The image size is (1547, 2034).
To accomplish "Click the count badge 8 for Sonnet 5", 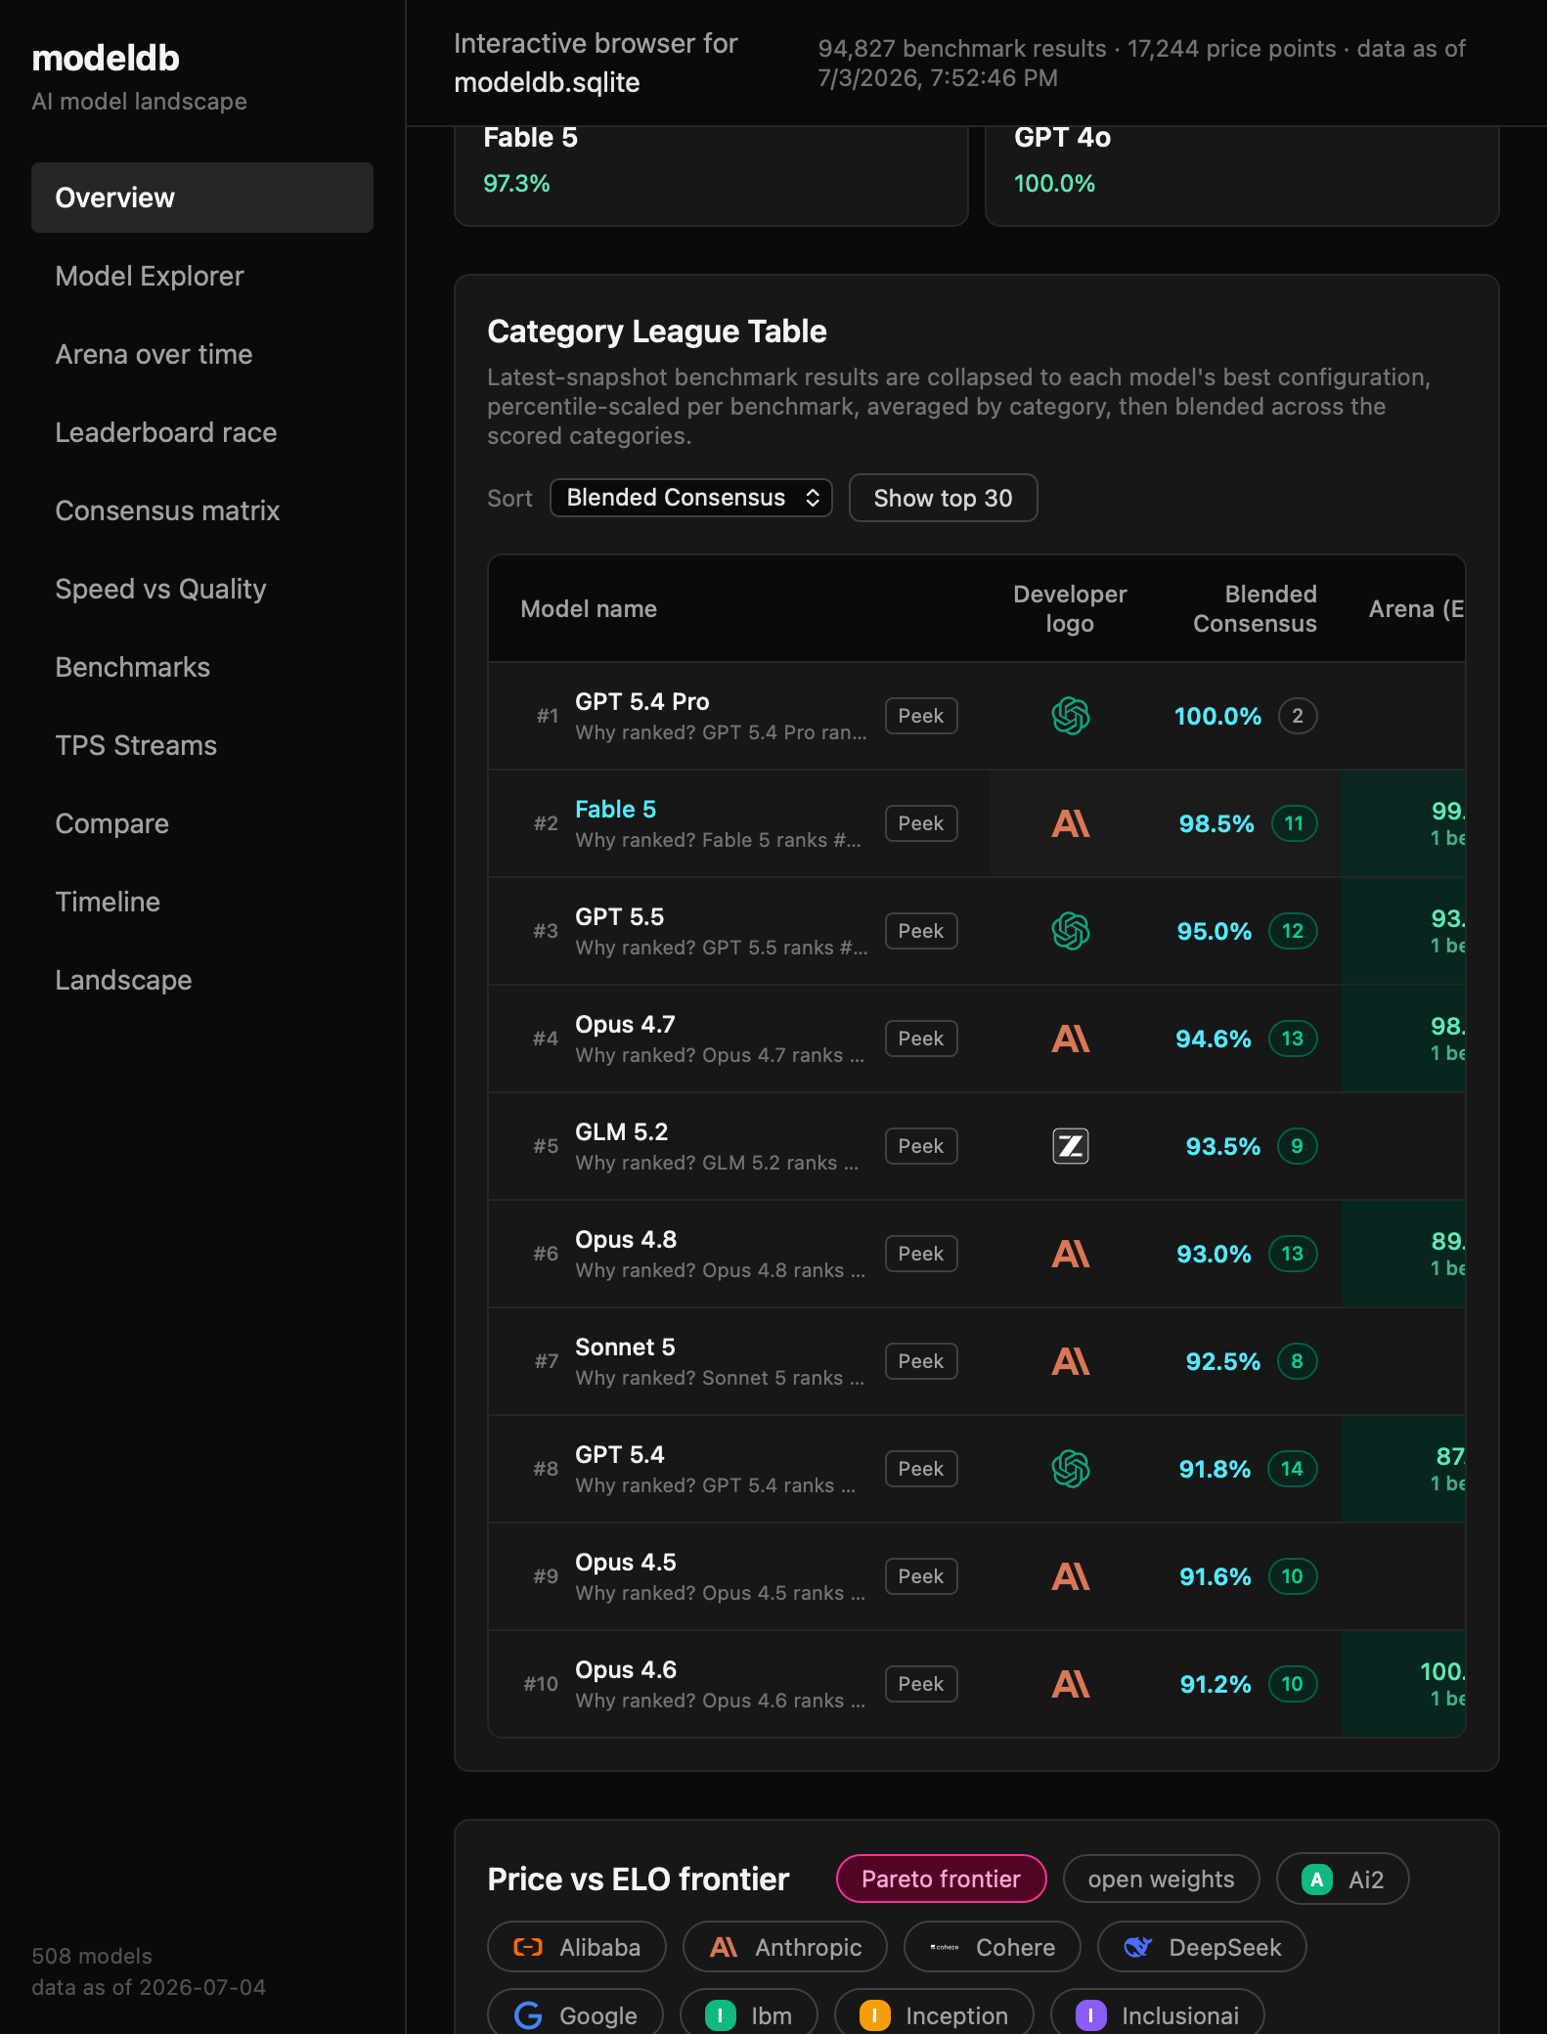I will click(1298, 1361).
